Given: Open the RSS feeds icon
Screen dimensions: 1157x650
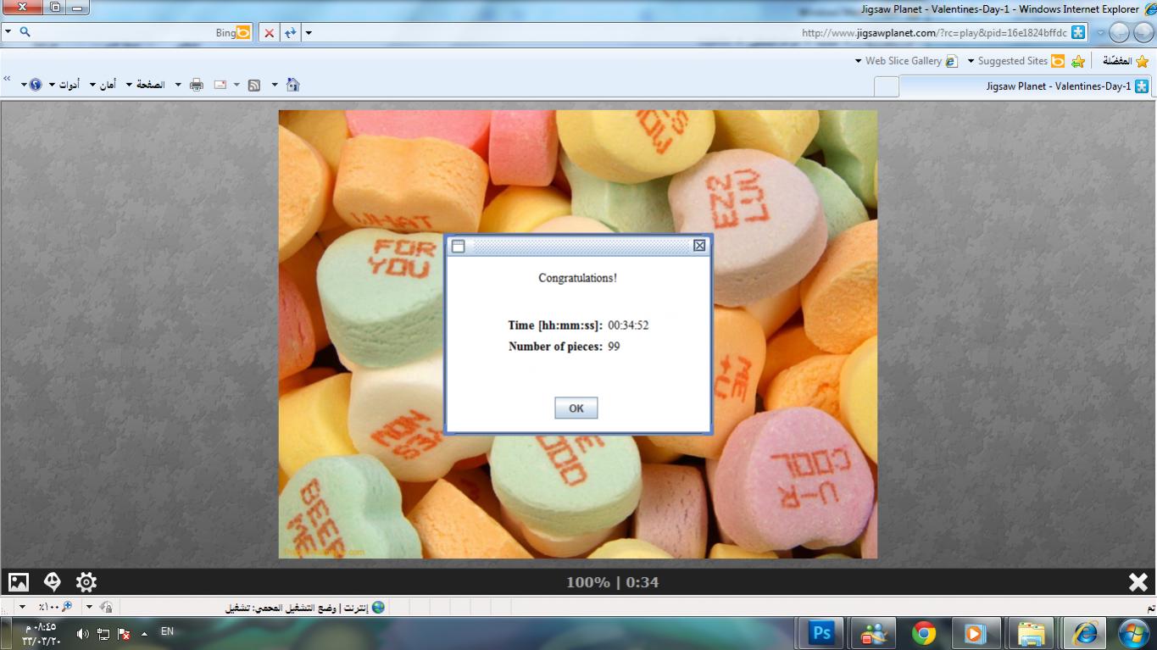Looking at the screenshot, I should pos(253,85).
